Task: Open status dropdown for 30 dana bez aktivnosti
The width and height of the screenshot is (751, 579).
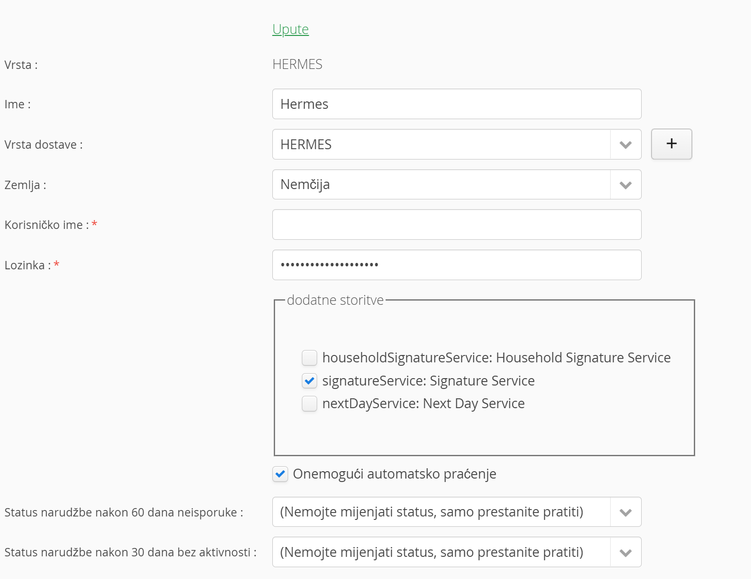Action: click(x=457, y=552)
